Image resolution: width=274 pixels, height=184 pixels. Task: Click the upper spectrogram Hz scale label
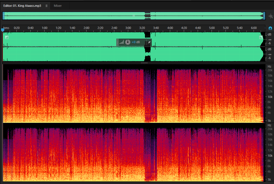[x=269, y=66]
